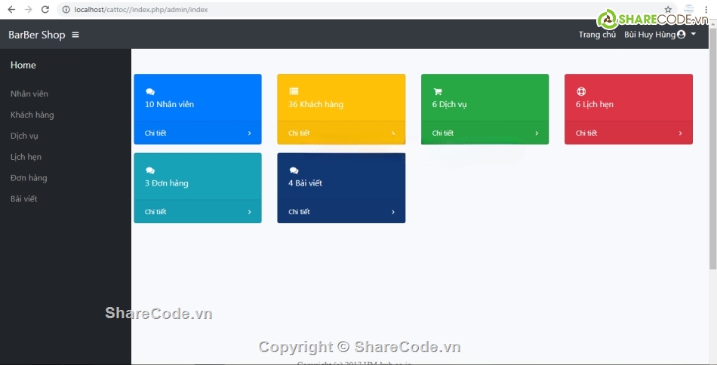Open Dịch vụ in the sidebar
Viewport: 717px width, 365px height.
point(24,136)
